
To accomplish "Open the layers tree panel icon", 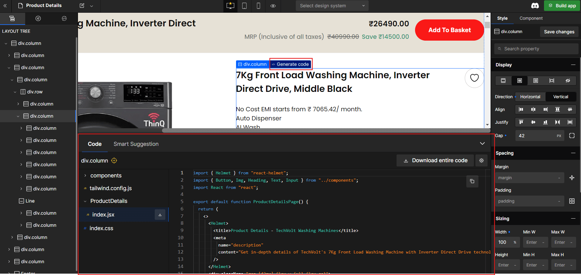I will coord(12,18).
